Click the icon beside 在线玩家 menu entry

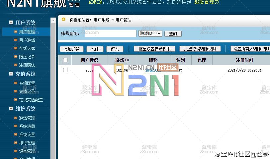(16, 48)
